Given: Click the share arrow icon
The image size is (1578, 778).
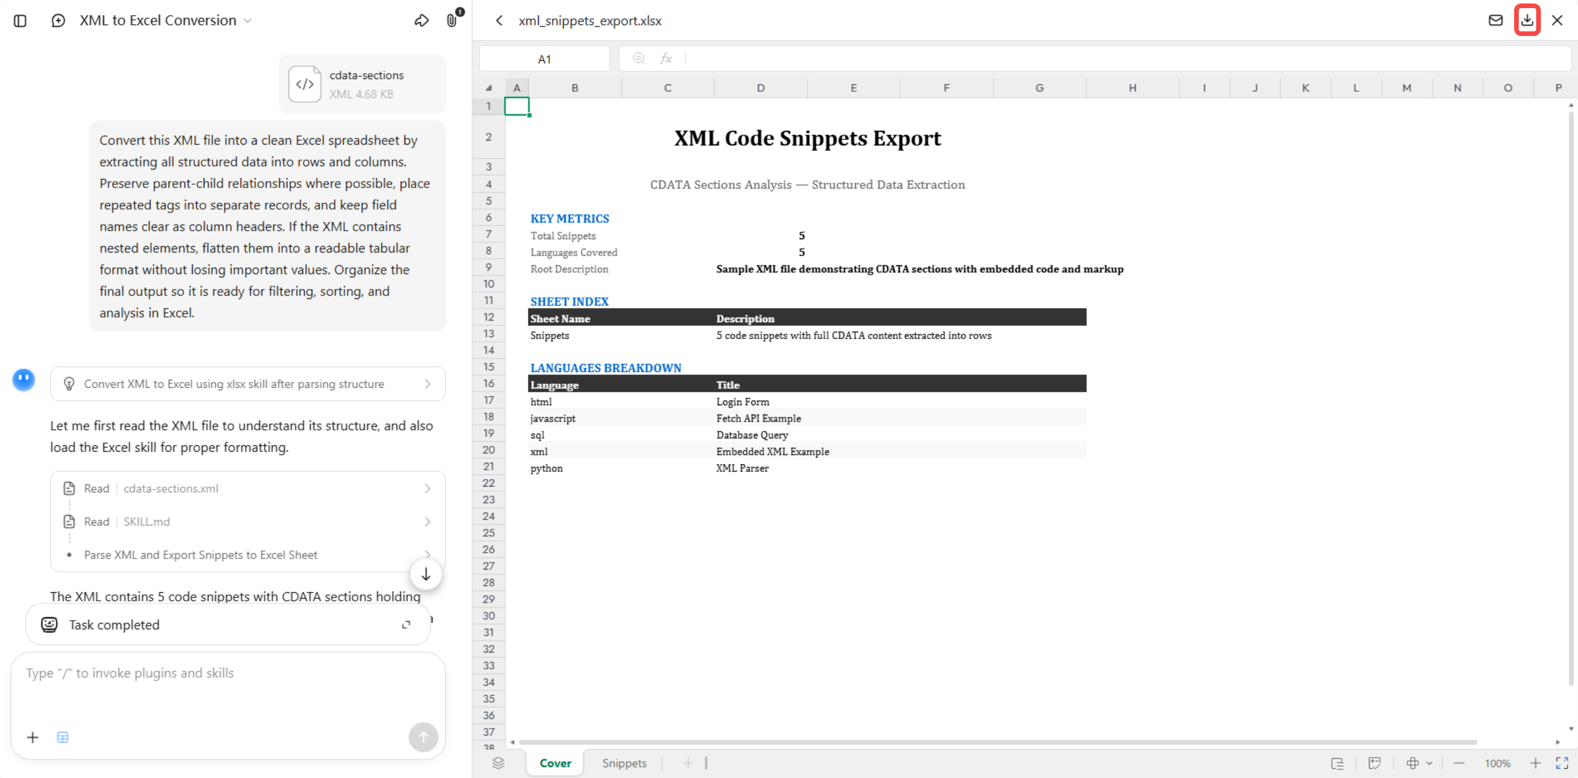Looking at the screenshot, I should [421, 21].
